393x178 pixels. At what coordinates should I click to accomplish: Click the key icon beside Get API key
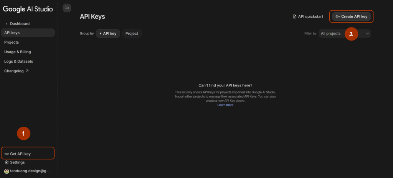(7, 154)
